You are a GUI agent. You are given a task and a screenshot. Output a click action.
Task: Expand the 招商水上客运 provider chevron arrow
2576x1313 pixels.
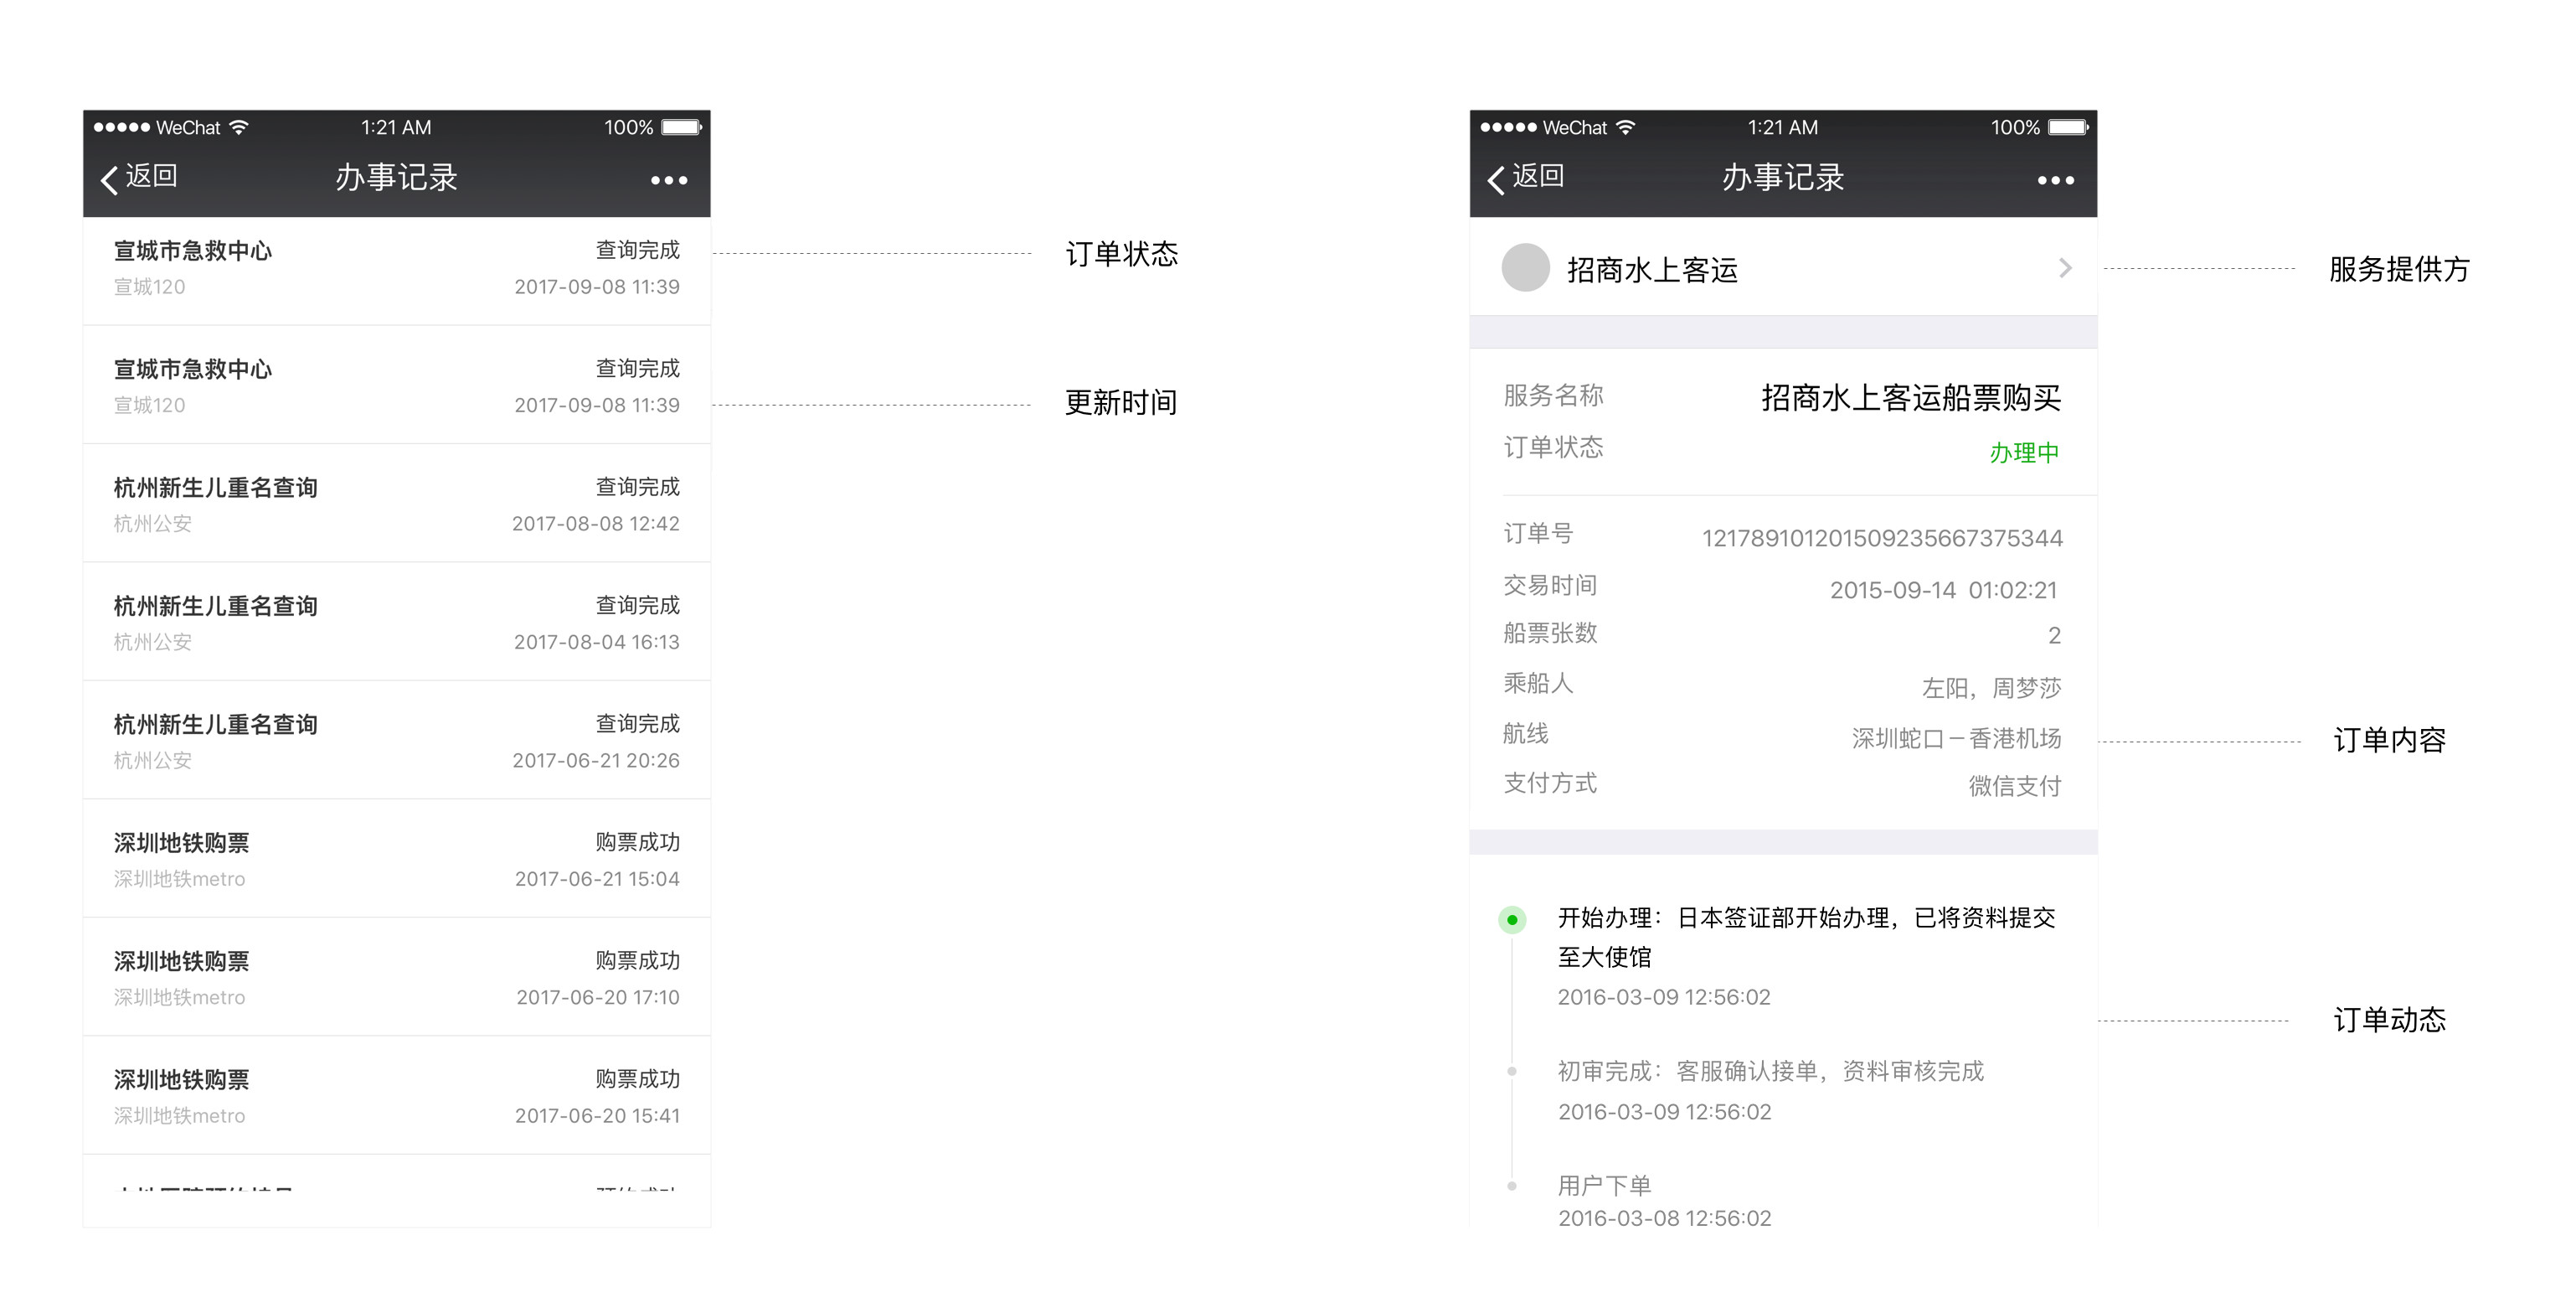tap(2065, 267)
